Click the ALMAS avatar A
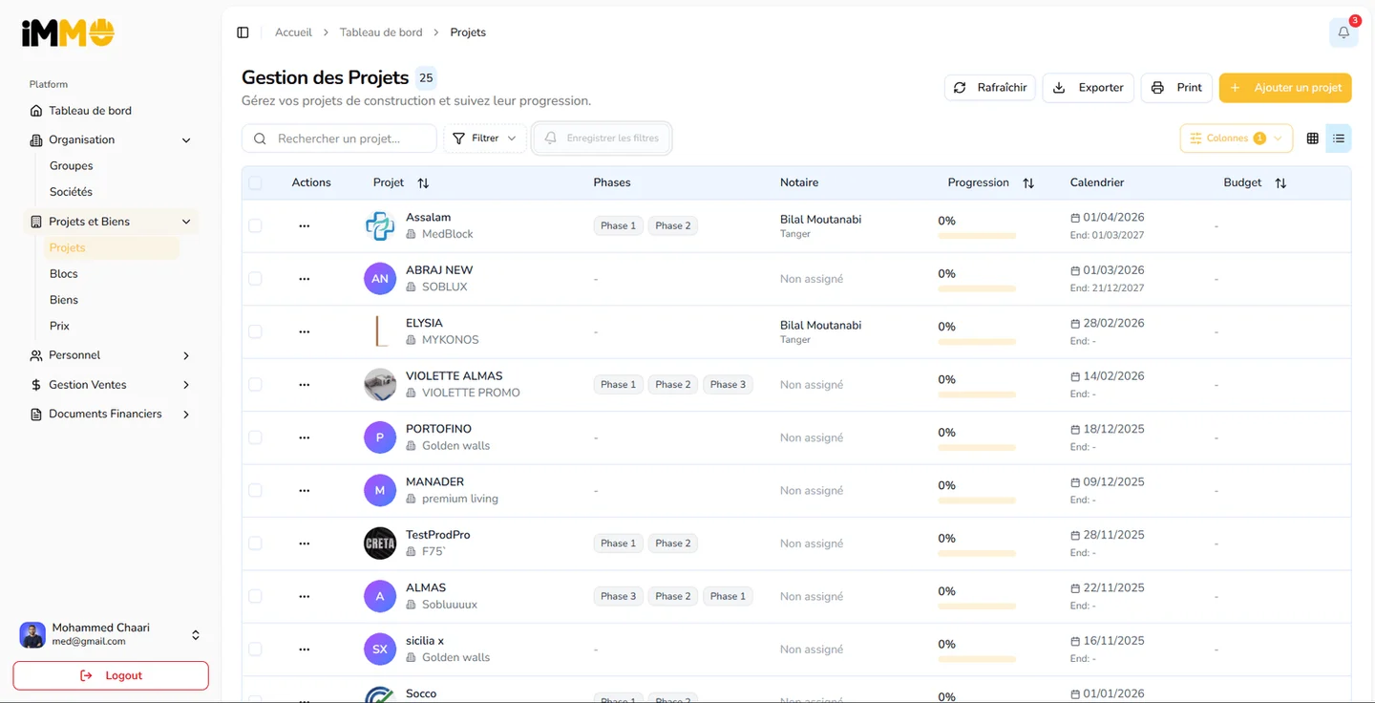This screenshot has width=1375, height=703. 380,596
